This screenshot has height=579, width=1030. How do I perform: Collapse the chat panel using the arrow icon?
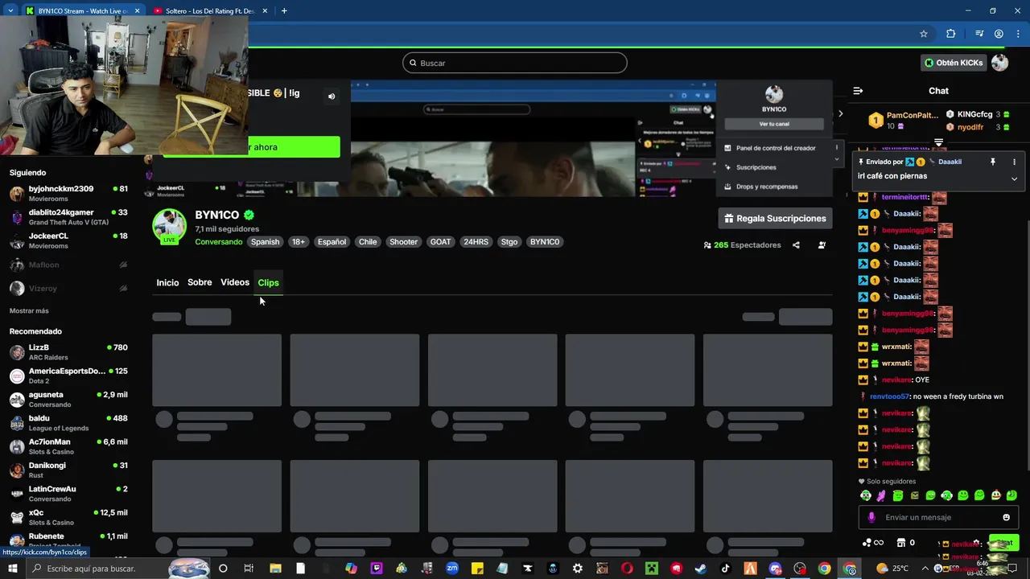coord(858,91)
